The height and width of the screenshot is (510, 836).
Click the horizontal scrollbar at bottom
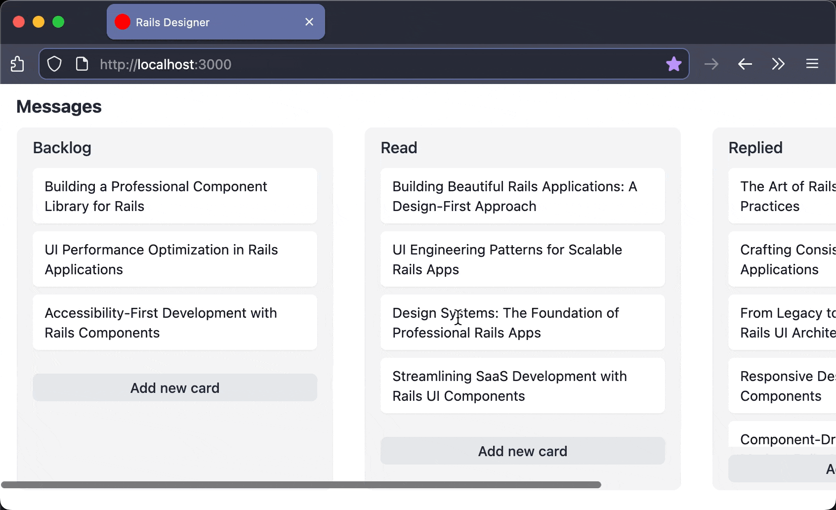pyautogui.click(x=301, y=485)
